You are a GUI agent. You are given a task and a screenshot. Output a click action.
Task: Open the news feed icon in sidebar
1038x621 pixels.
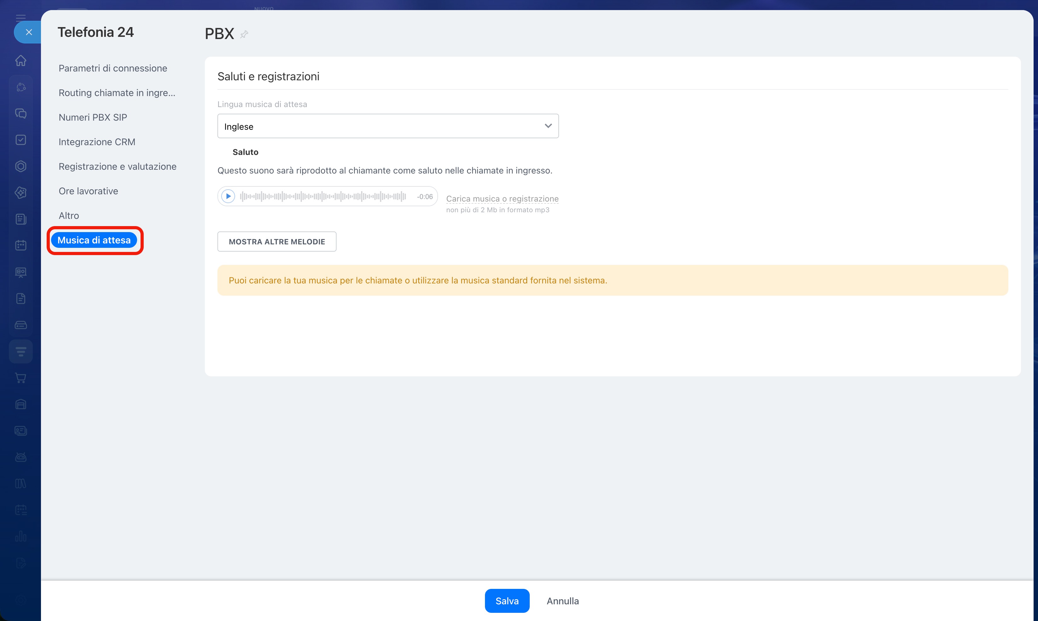[x=20, y=219]
